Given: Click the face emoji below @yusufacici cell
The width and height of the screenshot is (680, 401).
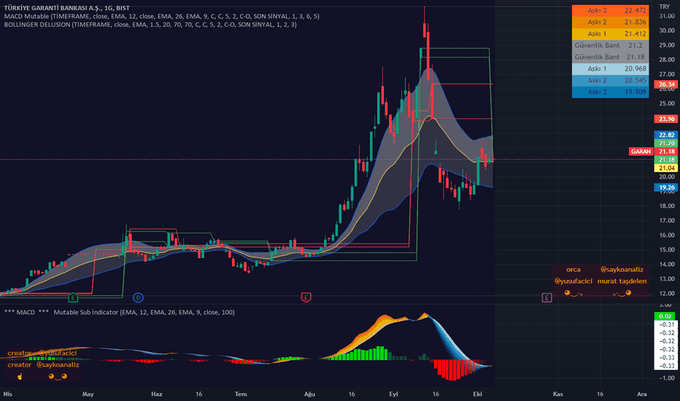Looking at the screenshot, I should point(573,293).
